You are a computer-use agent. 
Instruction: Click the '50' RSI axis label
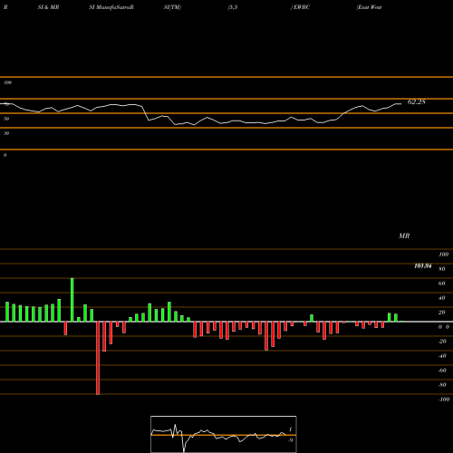(x=6, y=119)
